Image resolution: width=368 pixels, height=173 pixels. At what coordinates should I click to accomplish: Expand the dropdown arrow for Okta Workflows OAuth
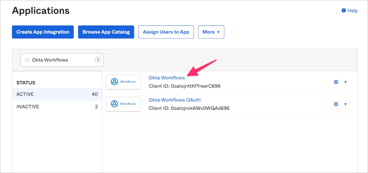point(345,104)
